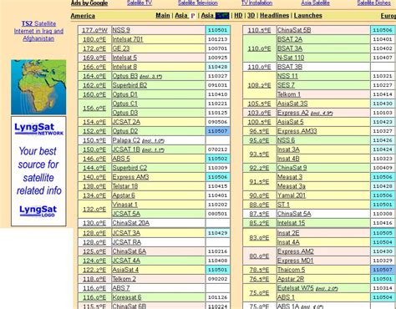Click the P icon beside the first Asia link
This screenshot has width=396, height=309.
[x=193, y=16]
